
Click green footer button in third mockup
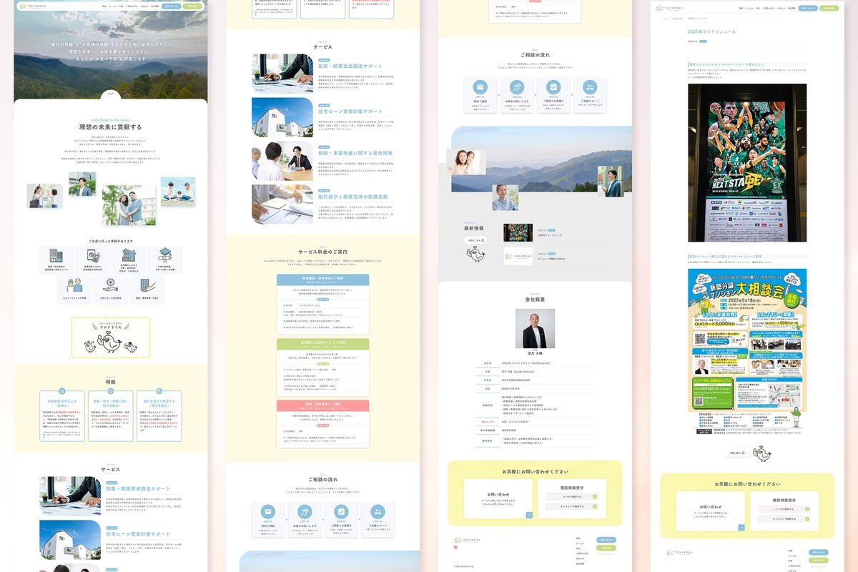point(606,548)
